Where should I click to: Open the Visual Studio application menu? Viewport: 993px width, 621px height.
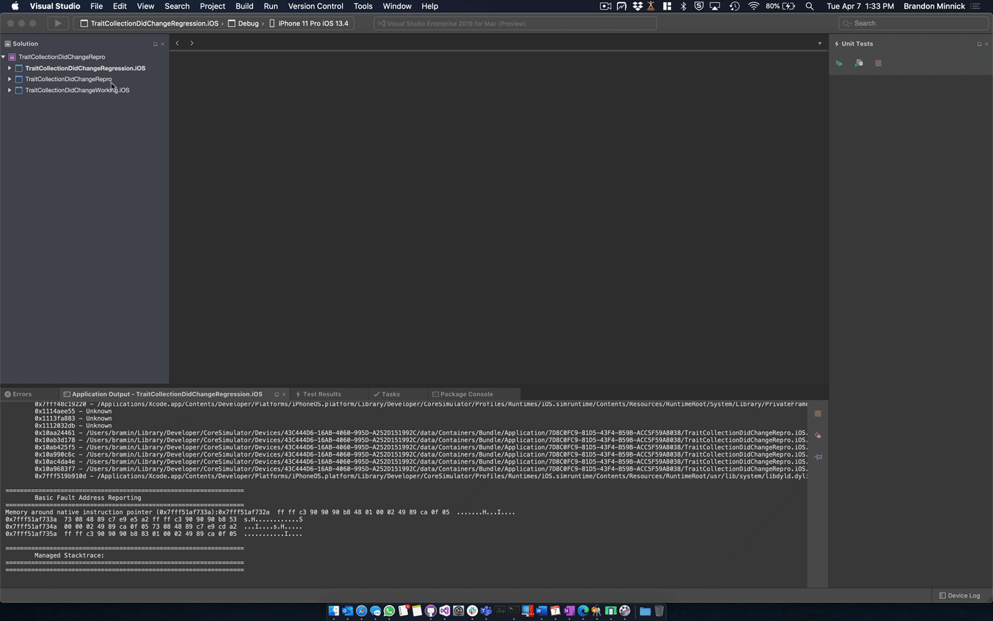click(55, 6)
